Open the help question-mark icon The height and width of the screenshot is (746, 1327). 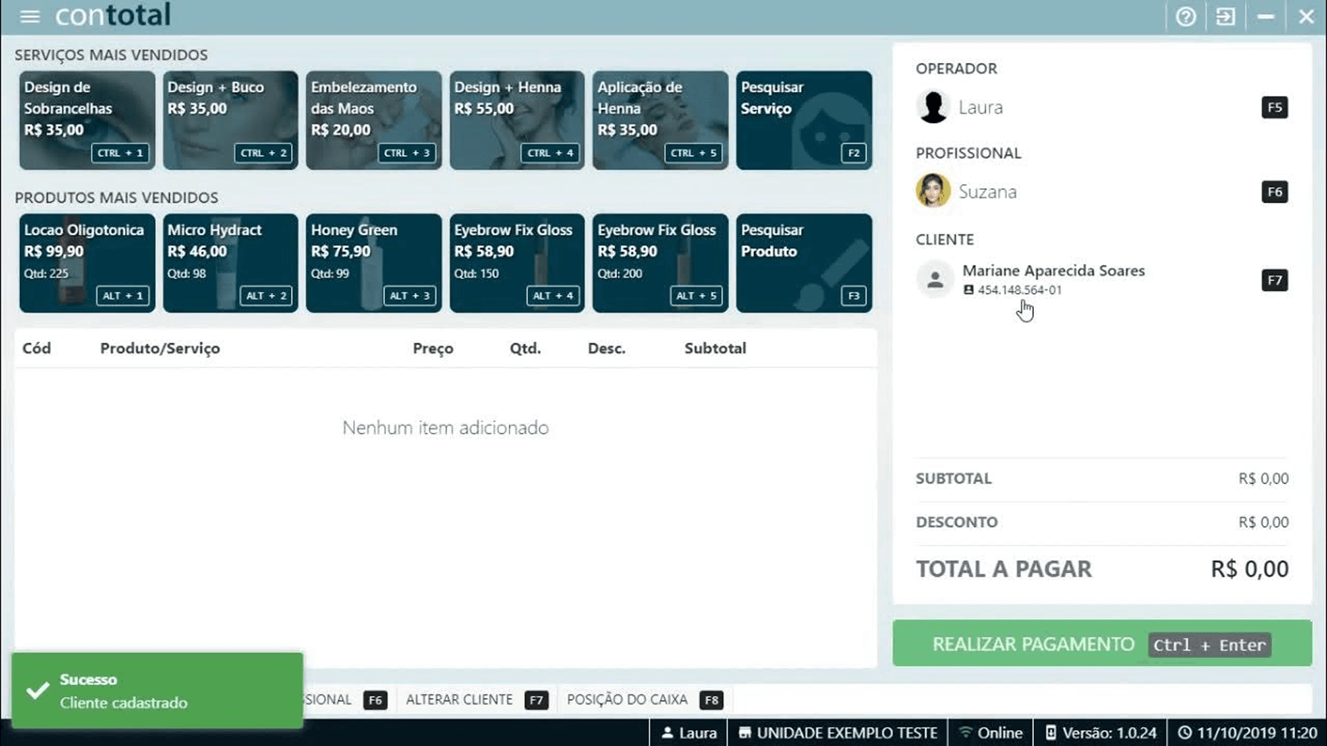(1186, 16)
